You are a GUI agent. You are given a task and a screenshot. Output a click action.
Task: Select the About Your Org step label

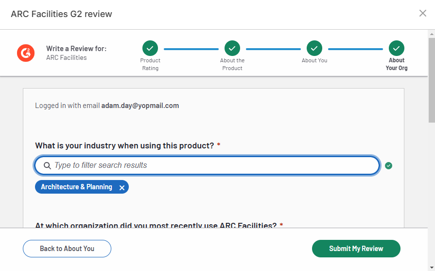tap(397, 64)
